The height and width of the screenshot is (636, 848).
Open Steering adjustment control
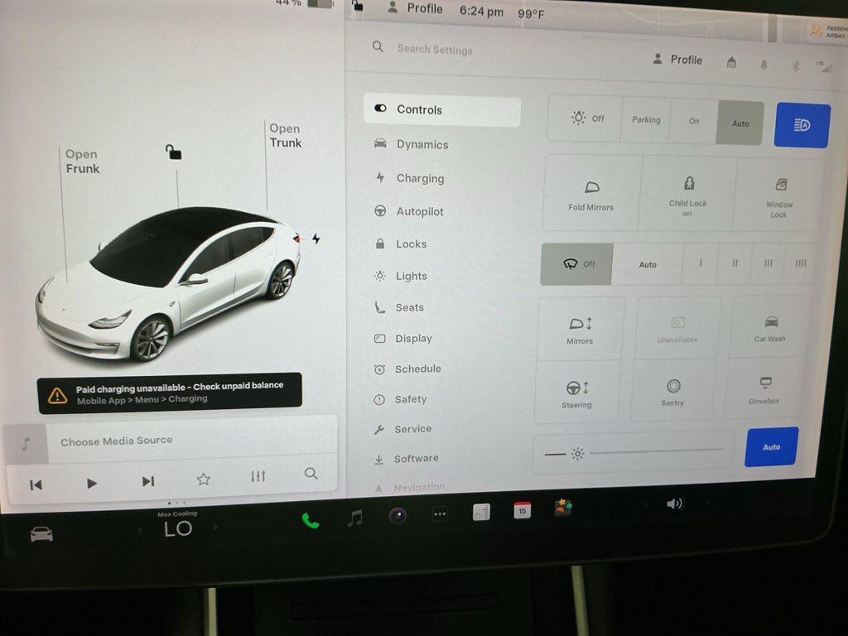coord(577,393)
